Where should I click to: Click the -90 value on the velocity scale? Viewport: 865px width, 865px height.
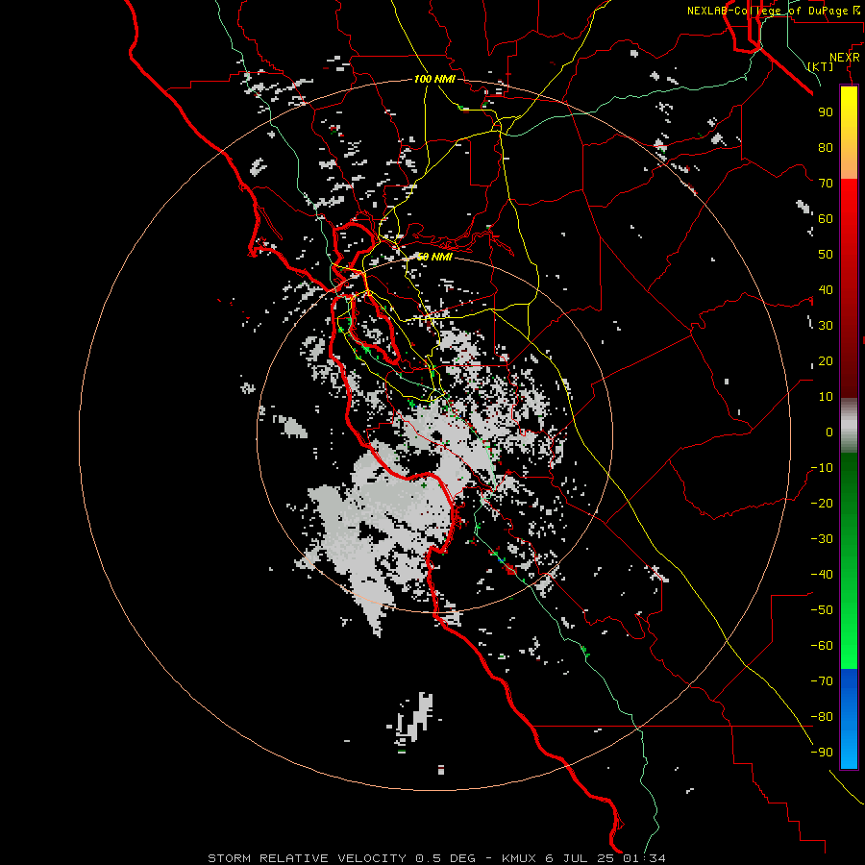pos(822,753)
